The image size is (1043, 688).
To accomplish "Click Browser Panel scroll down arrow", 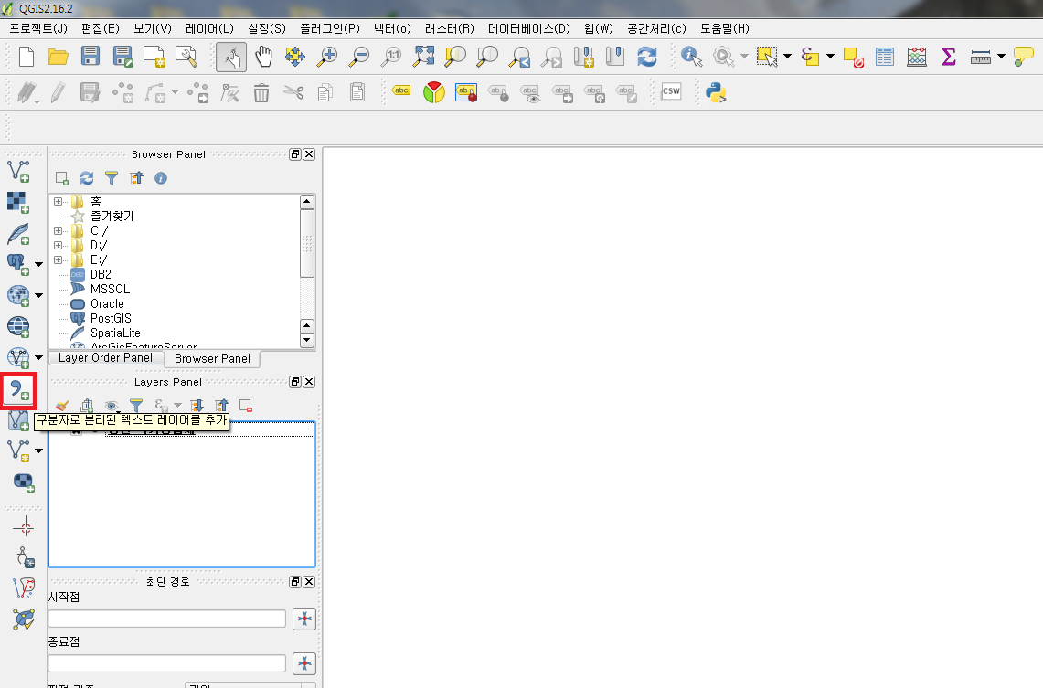I will coord(306,340).
